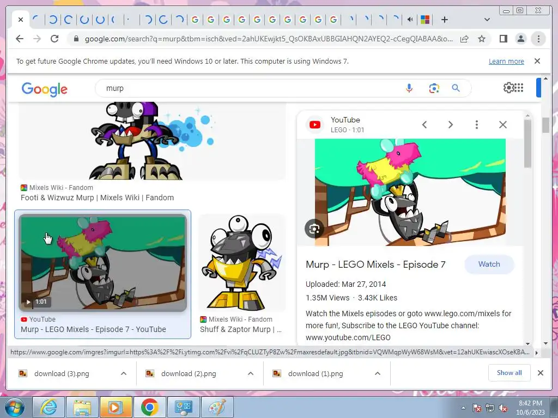Open the muted volume tray icon
This screenshot has height=418, width=558.
click(x=503, y=408)
